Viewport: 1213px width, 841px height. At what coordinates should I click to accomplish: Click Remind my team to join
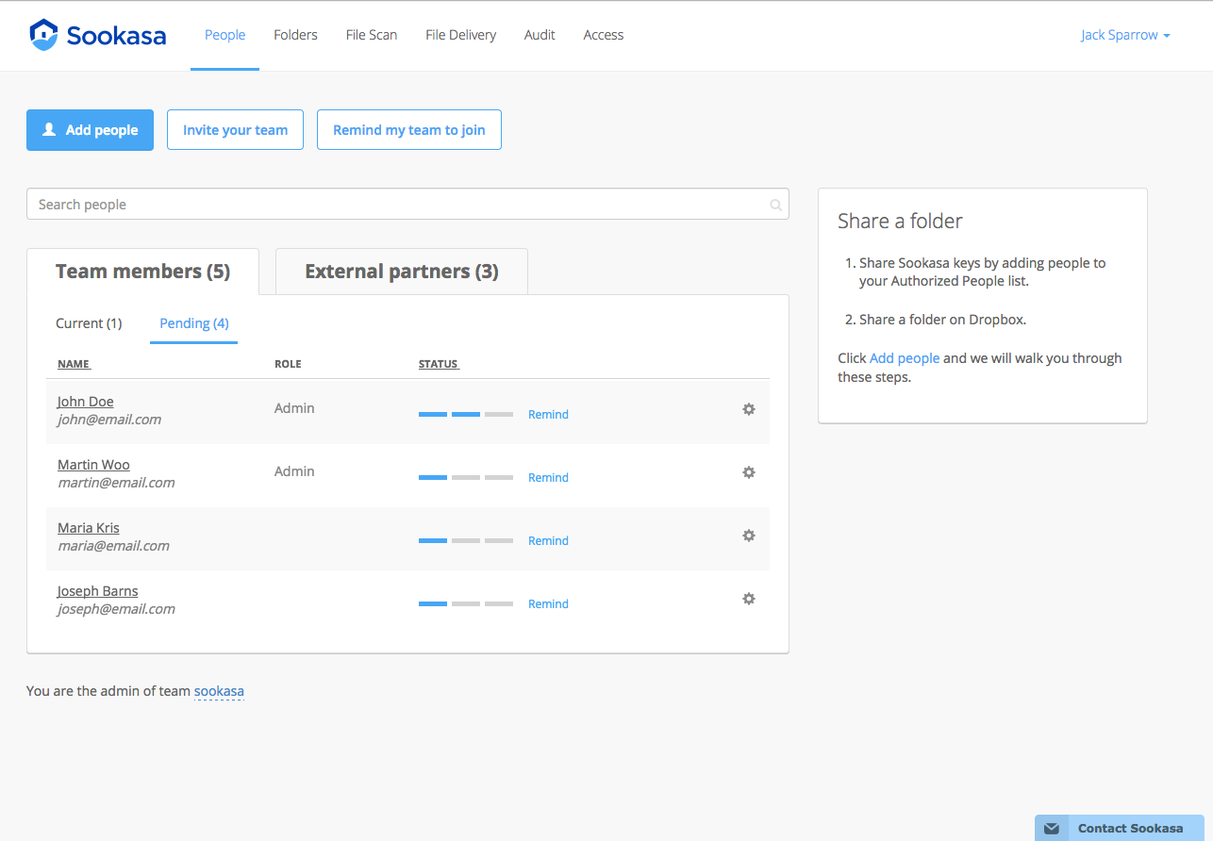[x=408, y=130]
